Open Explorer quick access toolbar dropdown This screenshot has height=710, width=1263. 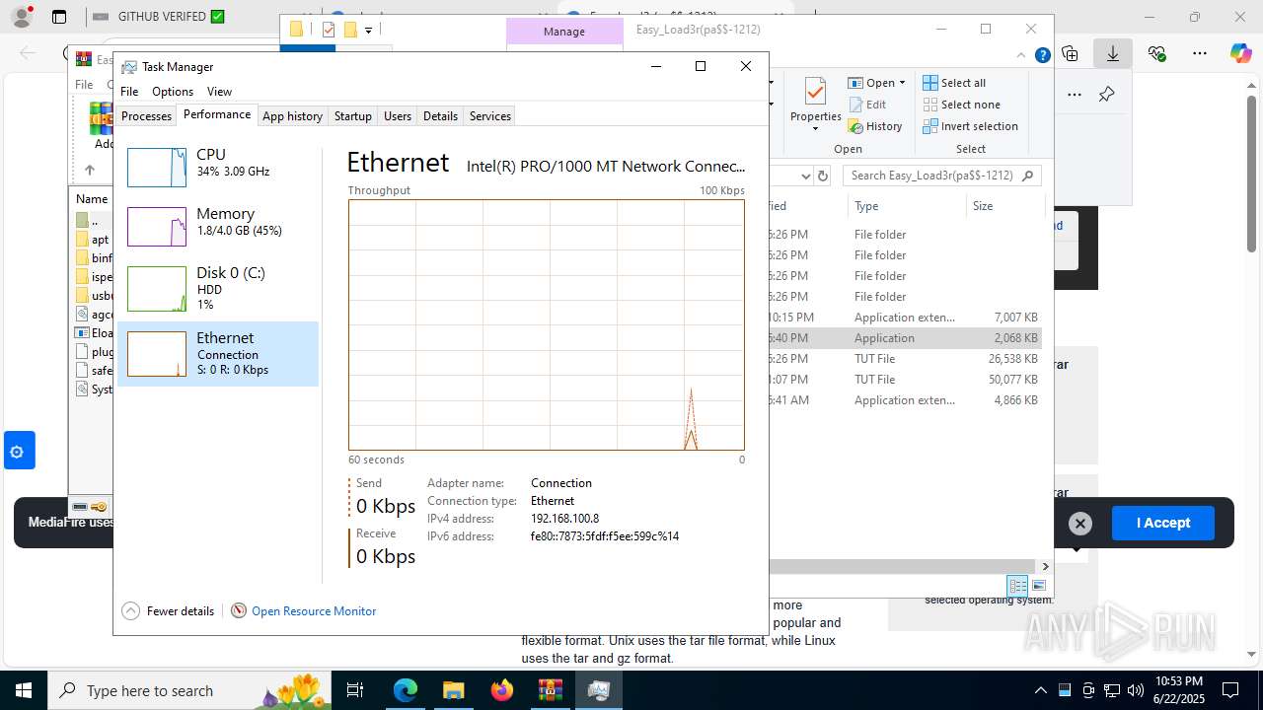click(x=368, y=31)
